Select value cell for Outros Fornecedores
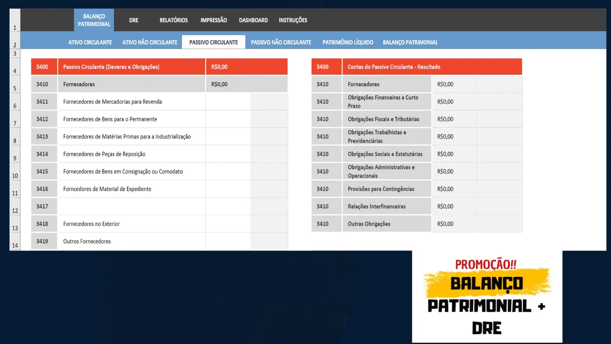This screenshot has height=344, width=611. tap(228, 241)
